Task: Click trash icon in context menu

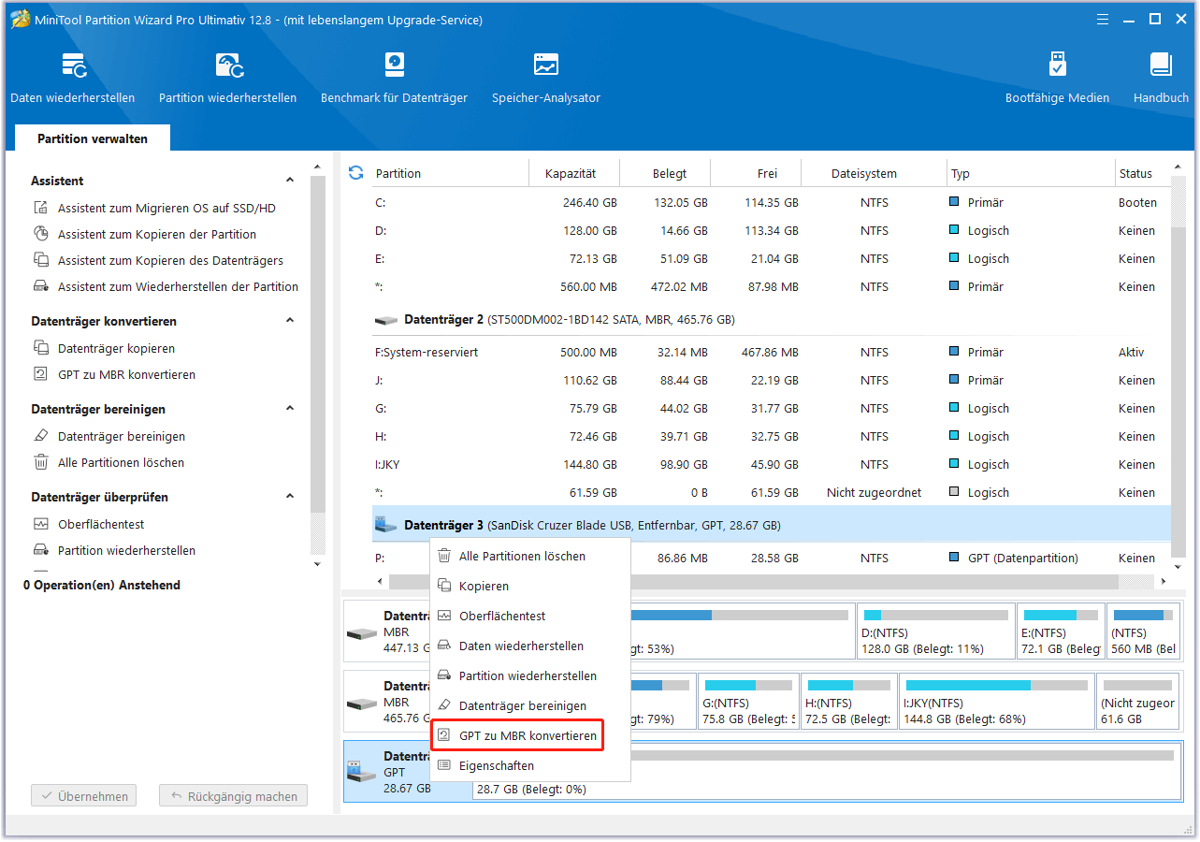Action: point(444,556)
